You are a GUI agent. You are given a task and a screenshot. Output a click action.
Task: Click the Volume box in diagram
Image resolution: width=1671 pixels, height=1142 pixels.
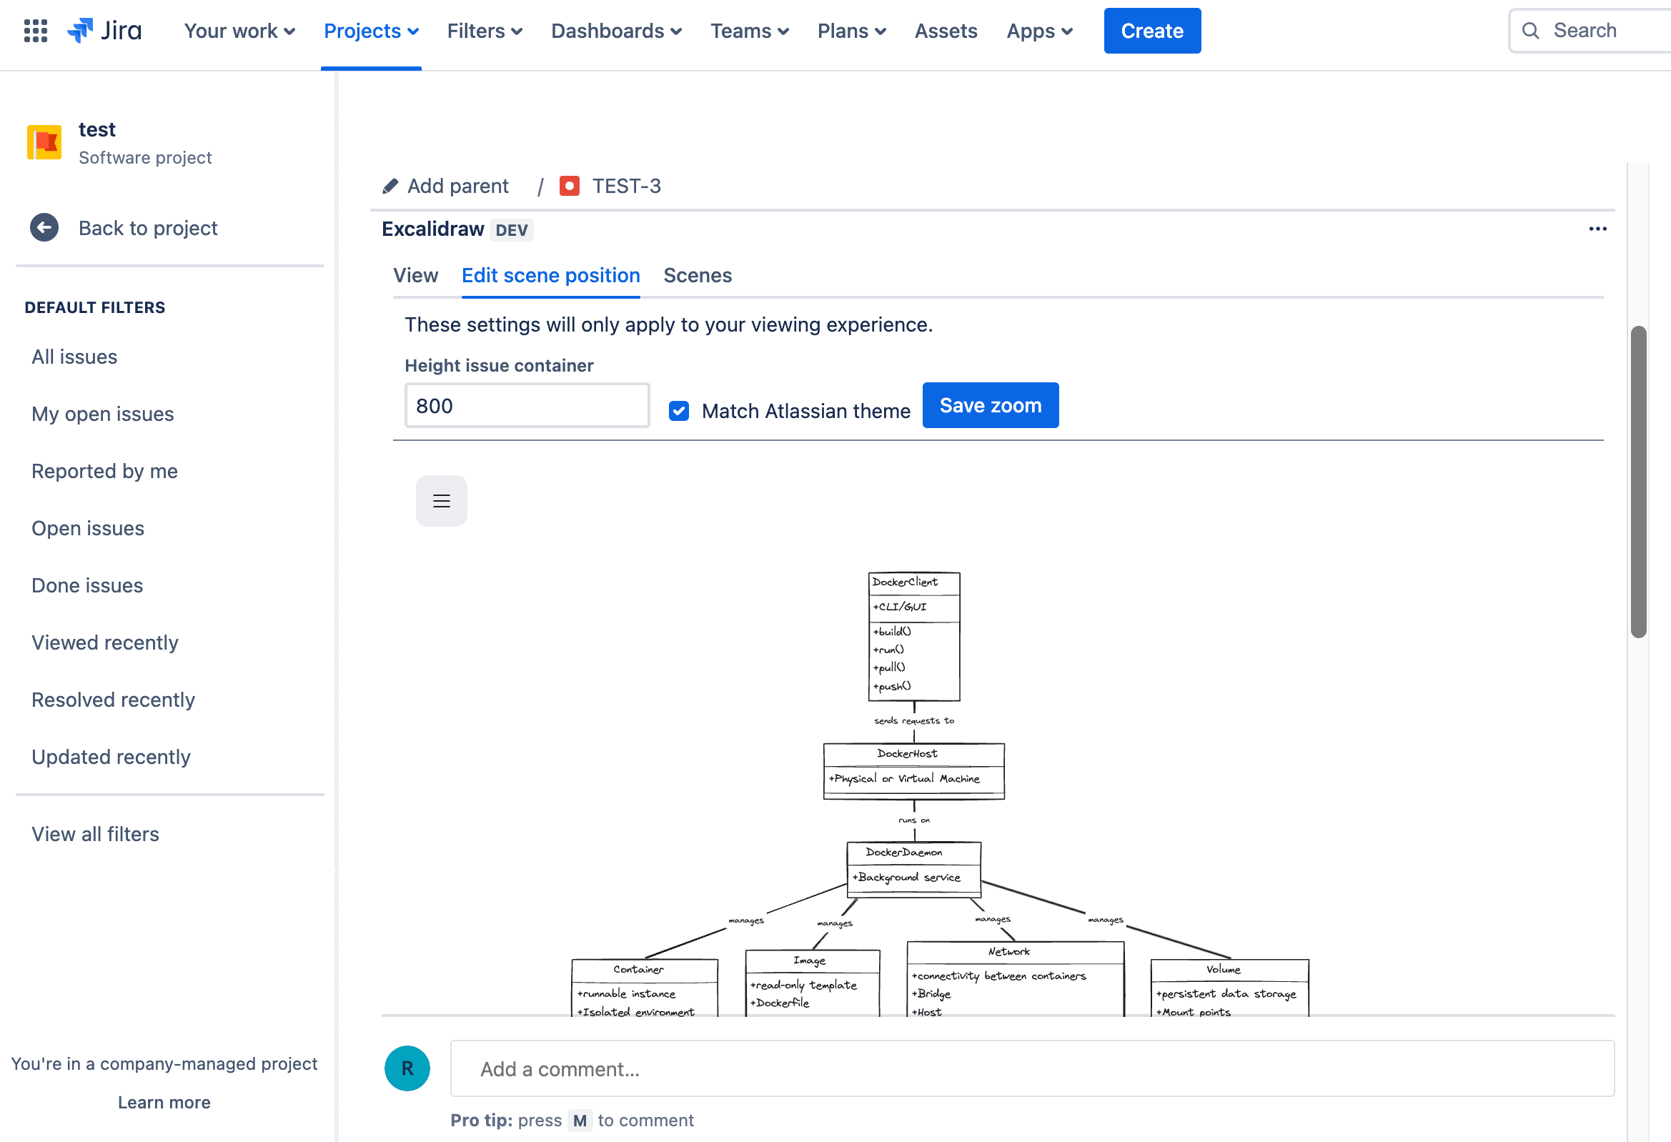pos(1229,988)
